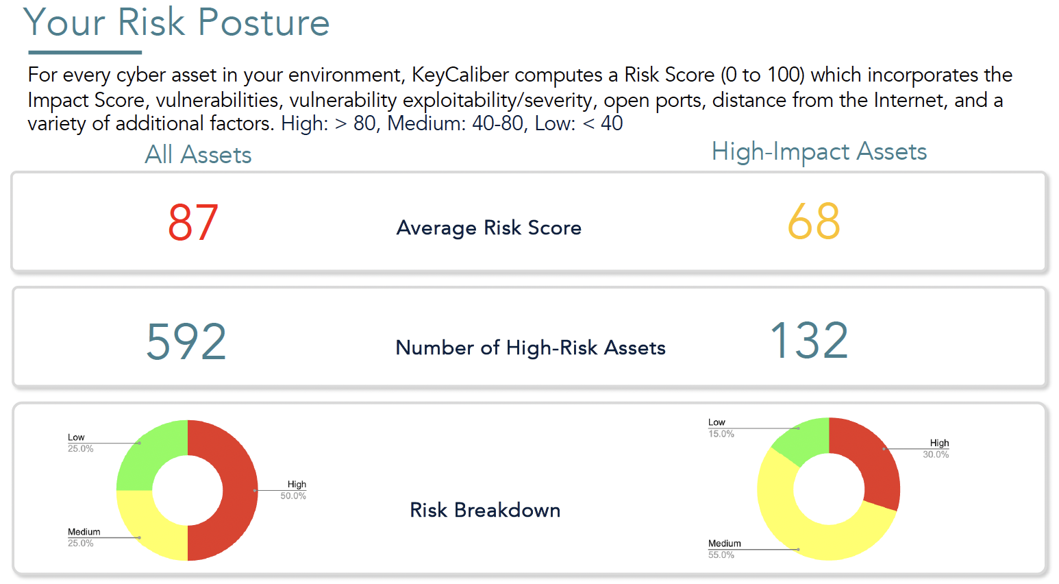
Task: Click the All Assets column heading
Action: (x=198, y=155)
